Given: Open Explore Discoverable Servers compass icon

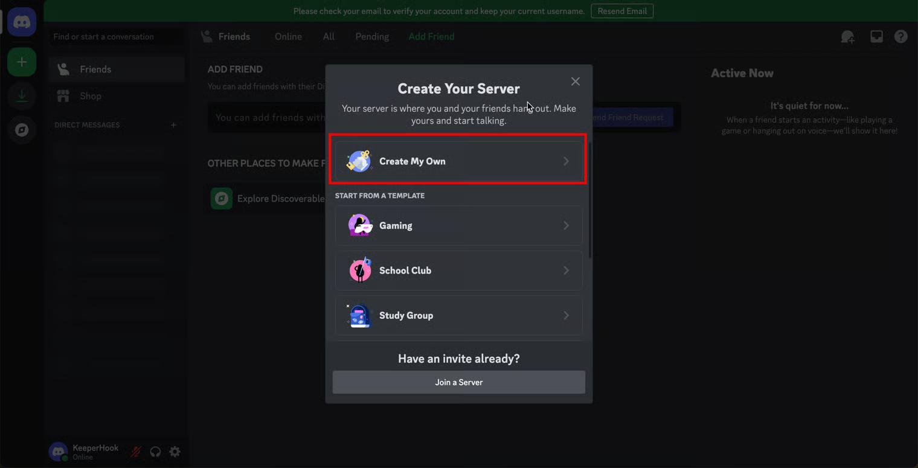Looking at the screenshot, I should [22, 130].
